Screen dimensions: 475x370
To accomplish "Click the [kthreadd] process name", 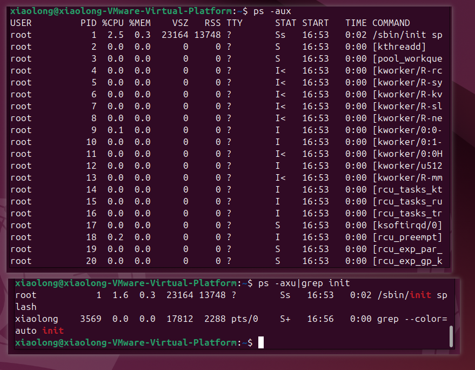I will click(x=399, y=47).
